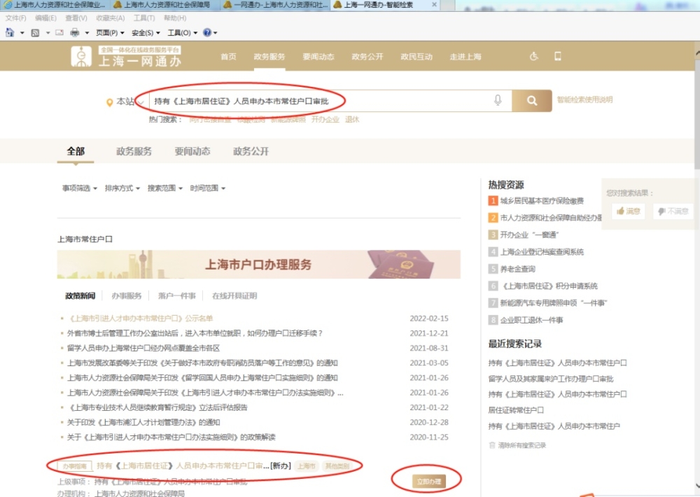Open the printer dropdown arrow
Viewport: 700px width, 497px height.
click(87, 33)
